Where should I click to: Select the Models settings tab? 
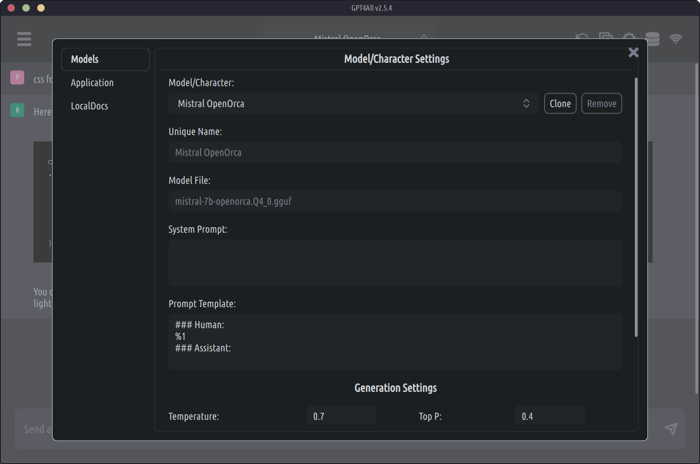point(106,59)
